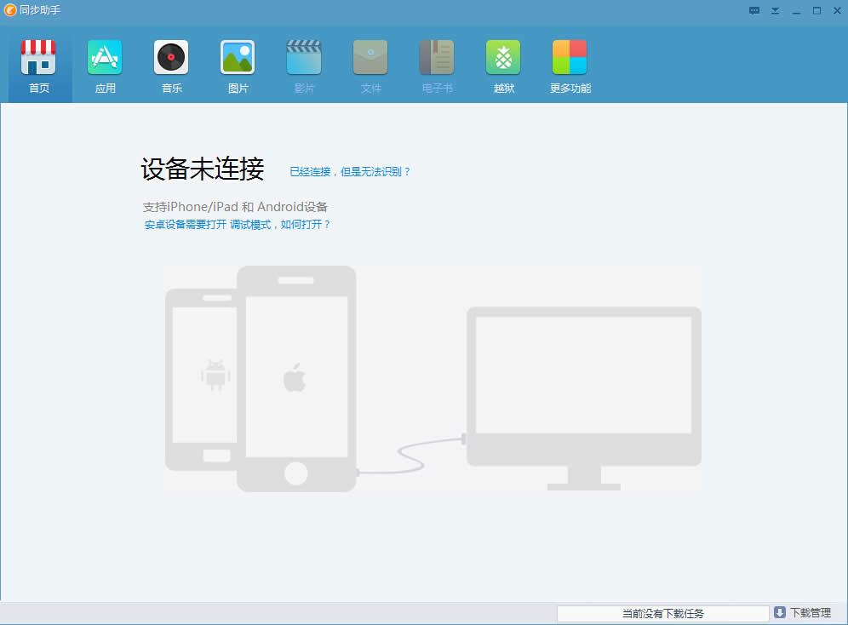Click link 安卓设备需要打开 调试模式，如何打开？
This screenshot has height=625, width=848.
click(x=237, y=225)
